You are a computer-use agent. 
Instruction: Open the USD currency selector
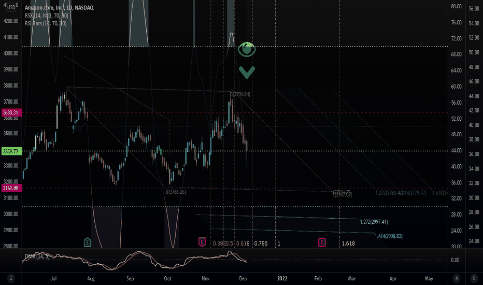(x=11, y=7)
